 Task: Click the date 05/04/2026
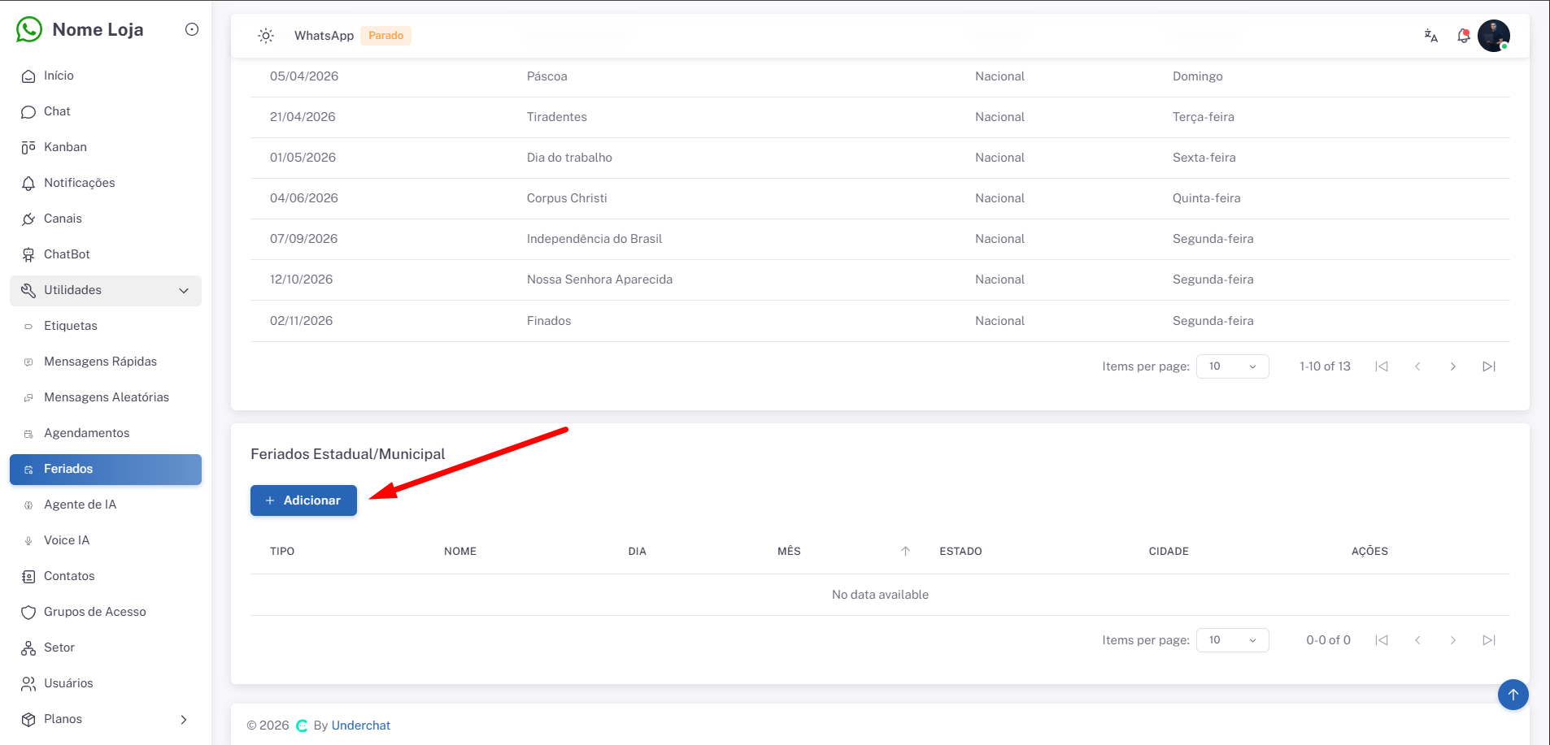[304, 76]
